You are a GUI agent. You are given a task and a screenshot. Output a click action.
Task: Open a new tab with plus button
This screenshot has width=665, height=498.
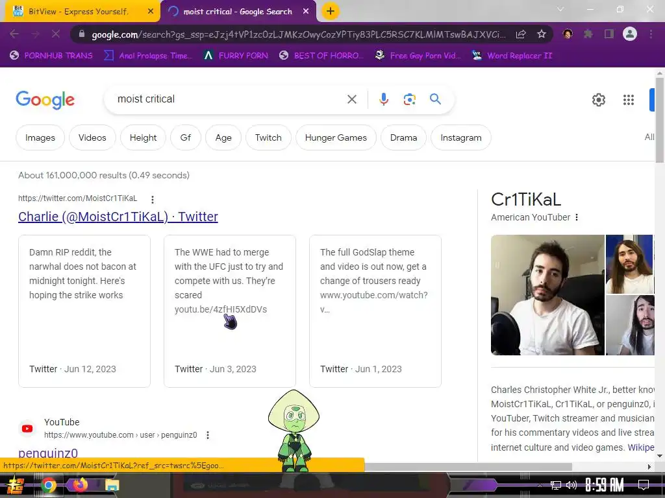(331, 11)
